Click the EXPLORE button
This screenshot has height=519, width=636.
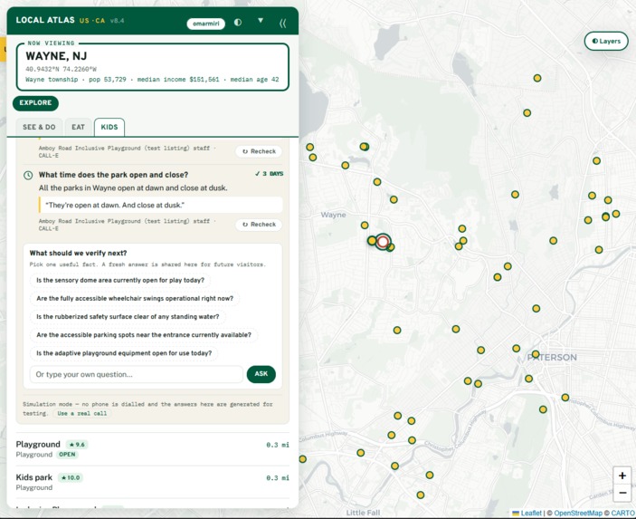pos(35,102)
